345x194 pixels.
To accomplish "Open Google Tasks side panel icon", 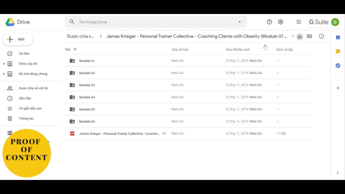I will tap(338, 65).
